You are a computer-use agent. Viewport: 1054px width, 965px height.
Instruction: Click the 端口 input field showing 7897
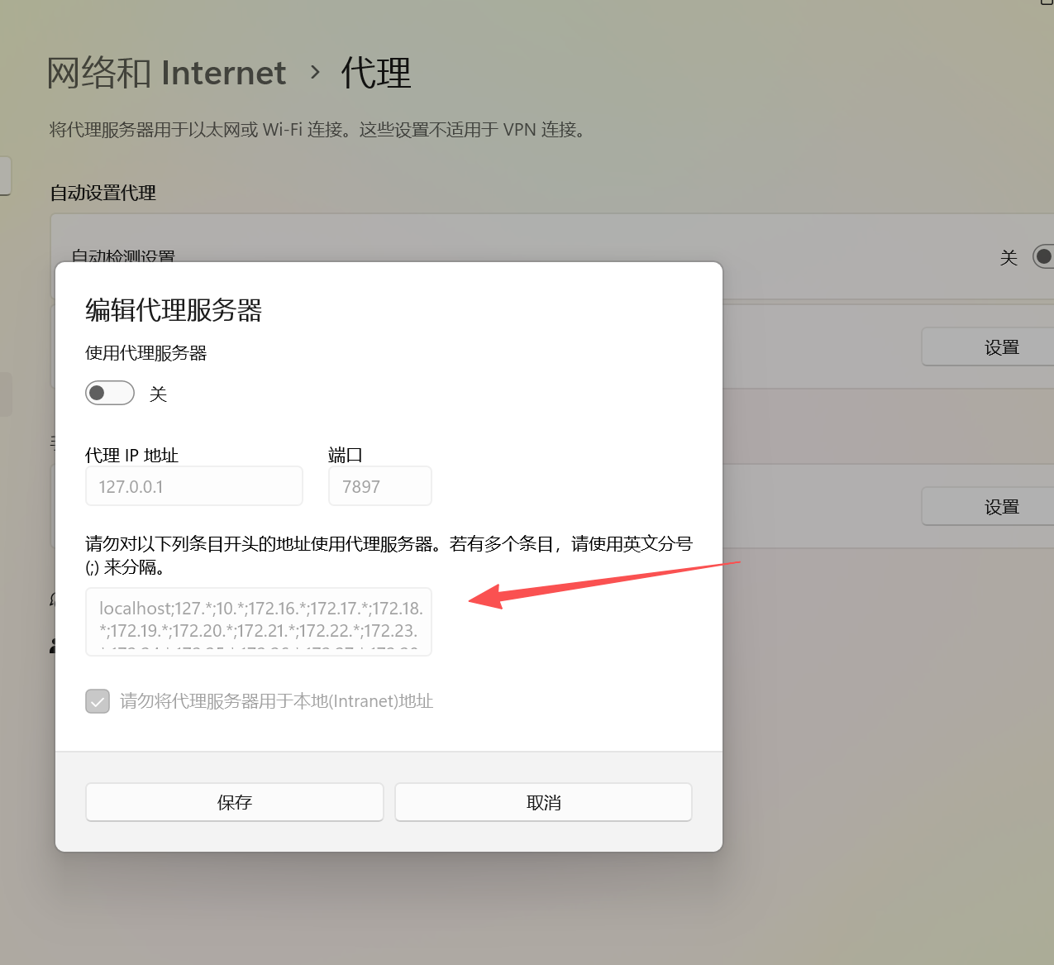point(380,486)
